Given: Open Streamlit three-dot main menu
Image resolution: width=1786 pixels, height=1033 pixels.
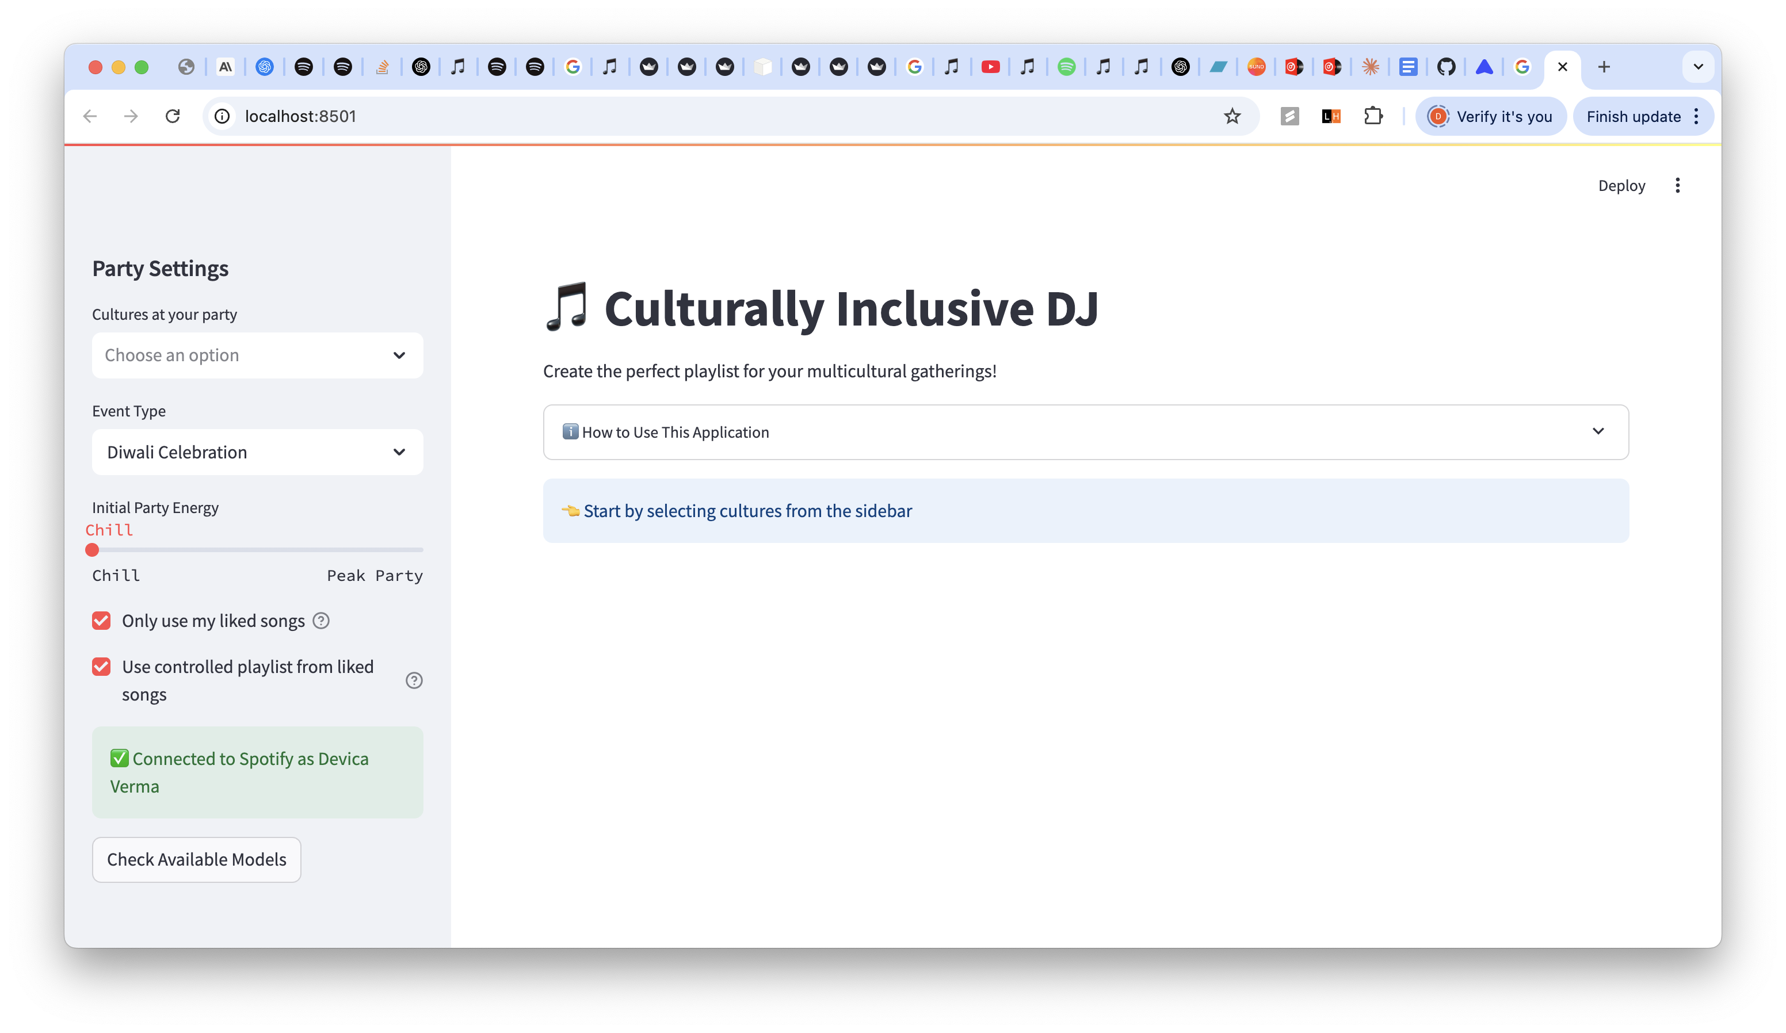Looking at the screenshot, I should coord(1677,186).
